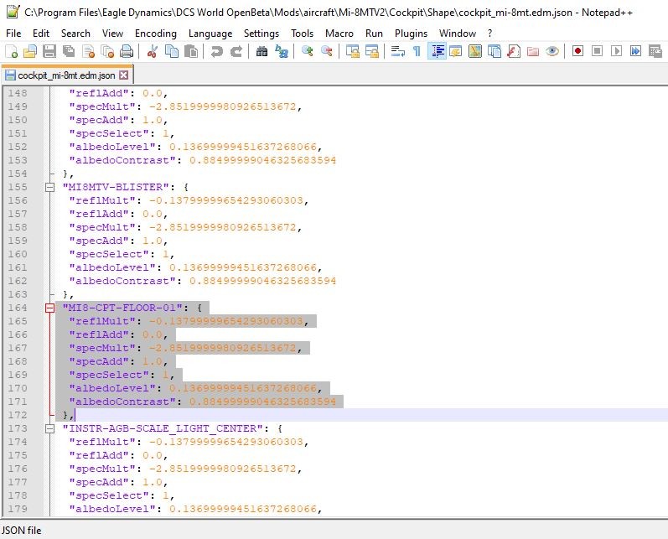Screen dimensions: 668x539
Task: Open the Window menu
Action: tap(457, 34)
